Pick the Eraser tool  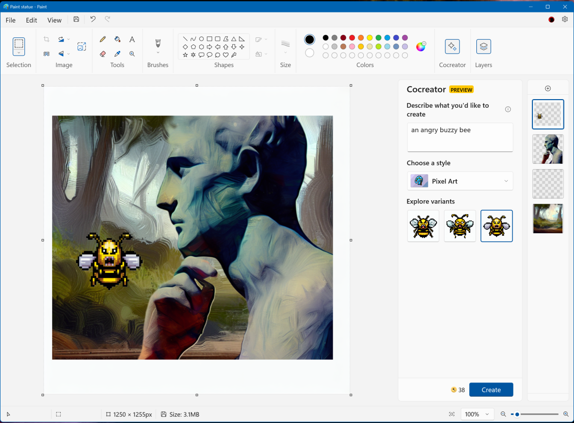102,54
